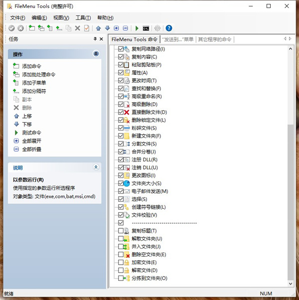Click the expand all toolbar icon
This screenshot has width=299, height=300.
pyautogui.click(x=116, y=28)
